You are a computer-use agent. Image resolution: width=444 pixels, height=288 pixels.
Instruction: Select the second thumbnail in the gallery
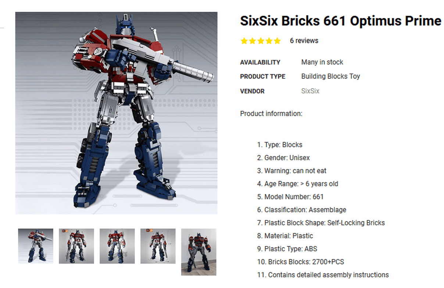76,246
